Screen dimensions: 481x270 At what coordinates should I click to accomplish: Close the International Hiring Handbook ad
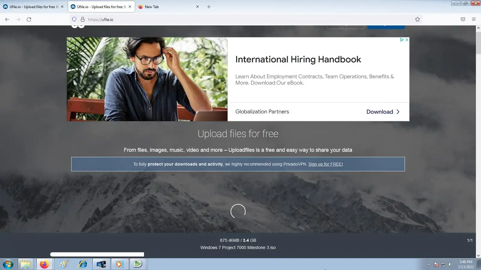coord(407,40)
